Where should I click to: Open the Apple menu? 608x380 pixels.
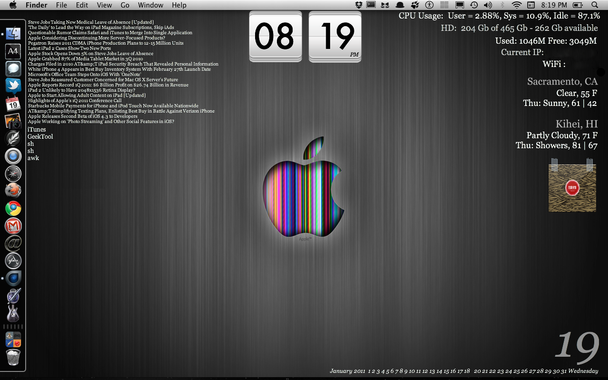(13, 5)
